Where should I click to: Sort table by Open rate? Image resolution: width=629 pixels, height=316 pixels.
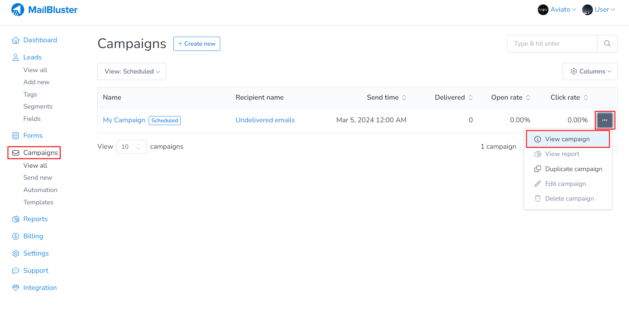point(528,98)
